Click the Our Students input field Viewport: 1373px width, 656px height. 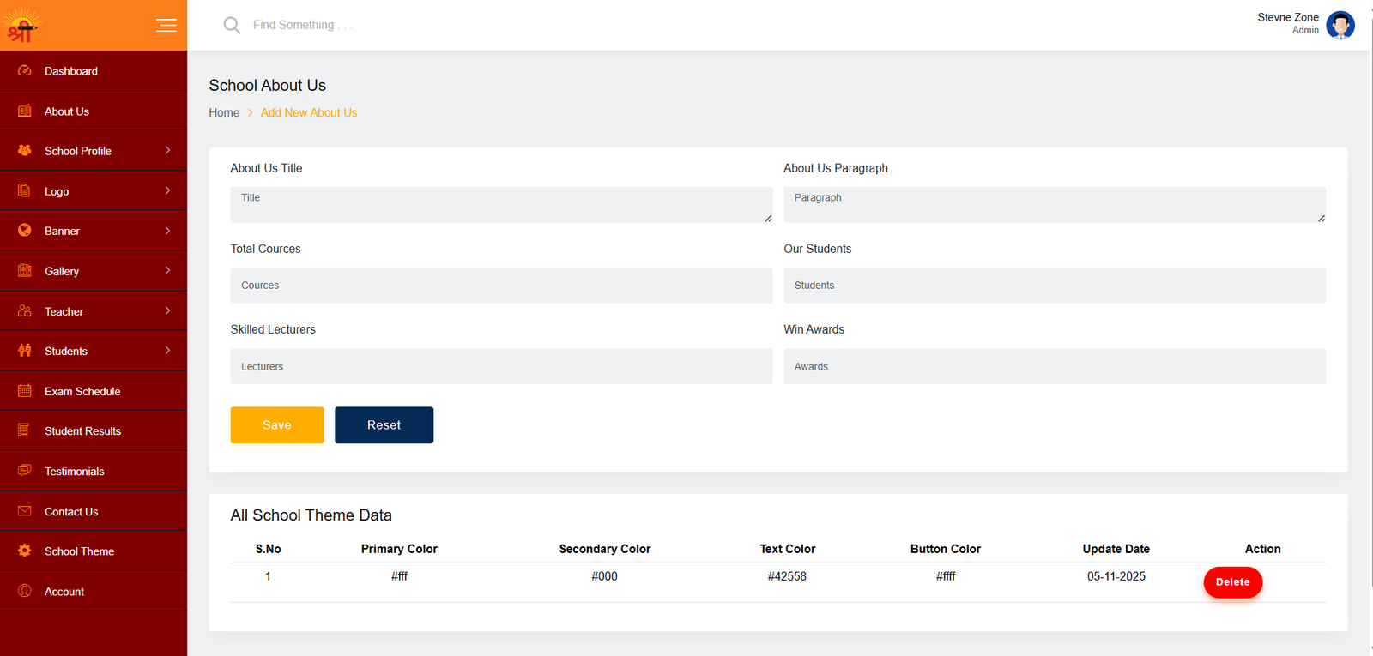[x=1055, y=286]
